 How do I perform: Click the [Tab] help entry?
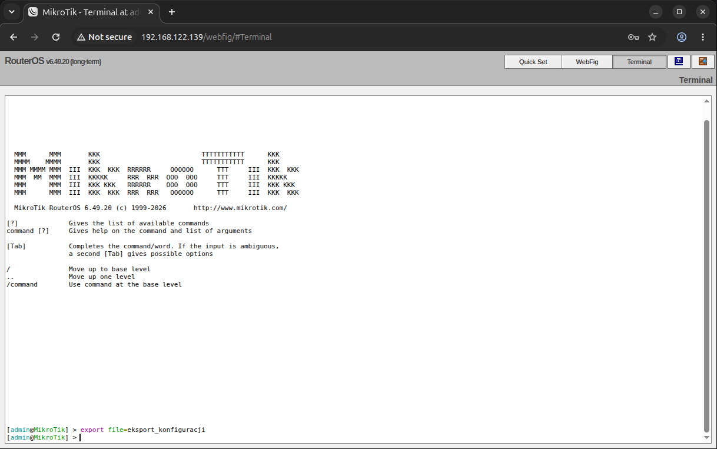pos(16,246)
